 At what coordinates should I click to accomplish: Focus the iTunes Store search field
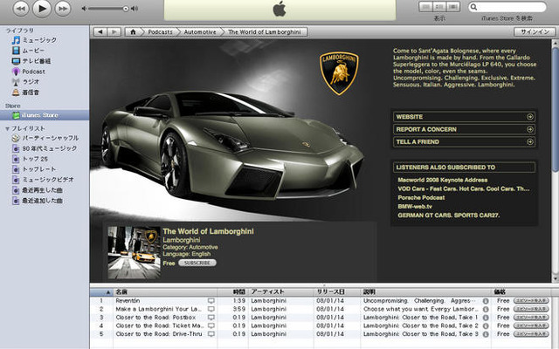coord(507,7)
